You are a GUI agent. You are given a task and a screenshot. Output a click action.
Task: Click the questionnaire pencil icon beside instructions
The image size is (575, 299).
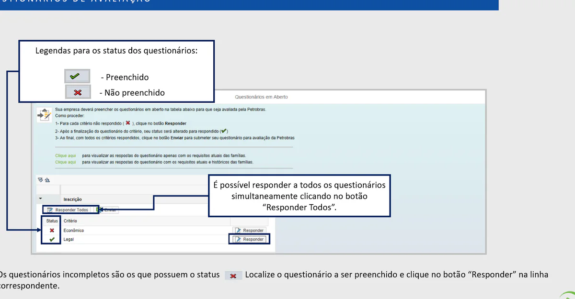click(x=44, y=114)
